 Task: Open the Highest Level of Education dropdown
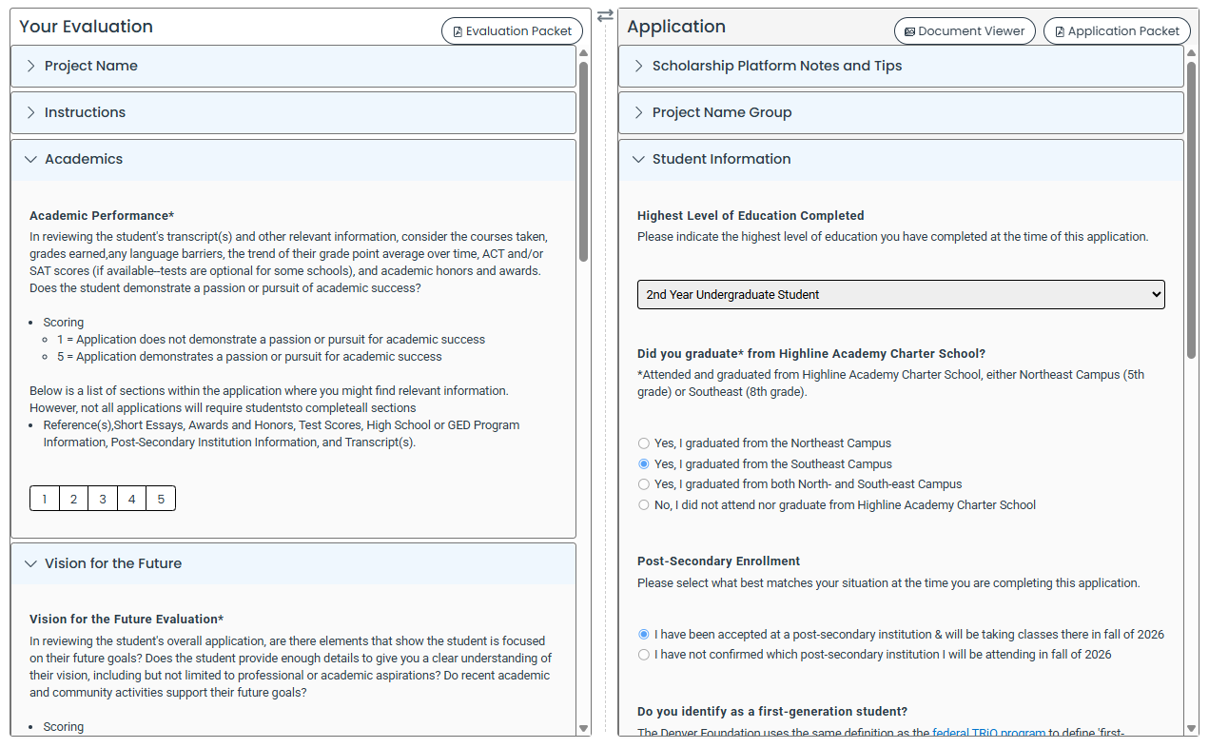pos(901,294)
